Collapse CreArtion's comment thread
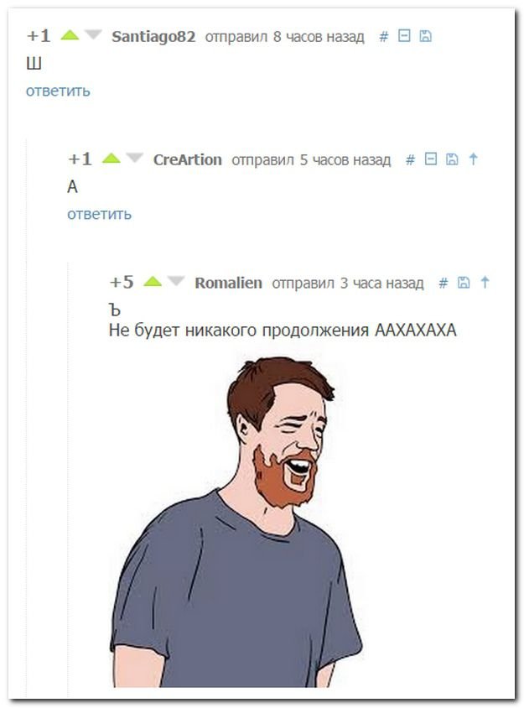The width and height of the screenshot is (524, 708). (x=431, y=159)
